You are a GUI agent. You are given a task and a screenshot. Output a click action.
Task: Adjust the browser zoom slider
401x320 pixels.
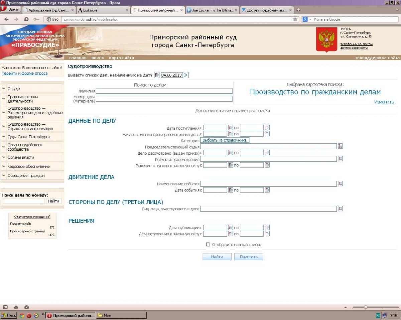click(366, 307)
